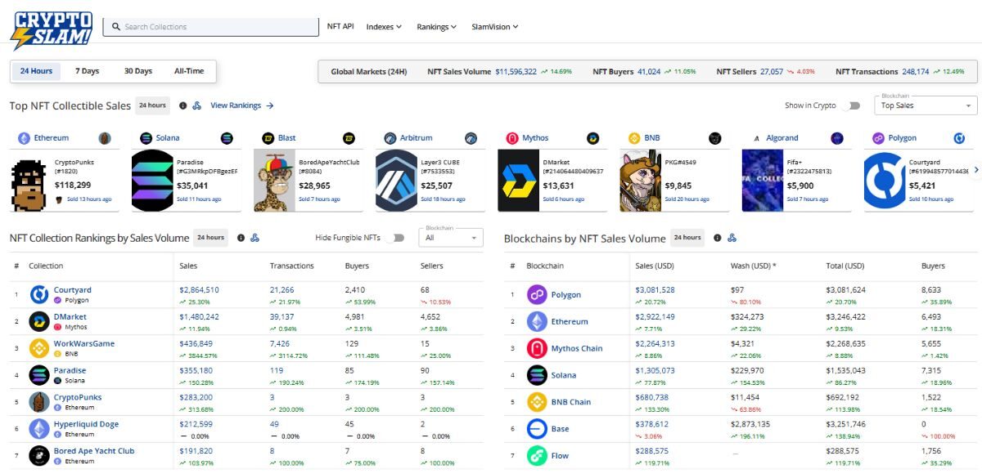Click the 24 hours badge beside Top NFT Collectible Sales
The width and height of the screenshot is (982, 474).
click(x=152, y=105)
